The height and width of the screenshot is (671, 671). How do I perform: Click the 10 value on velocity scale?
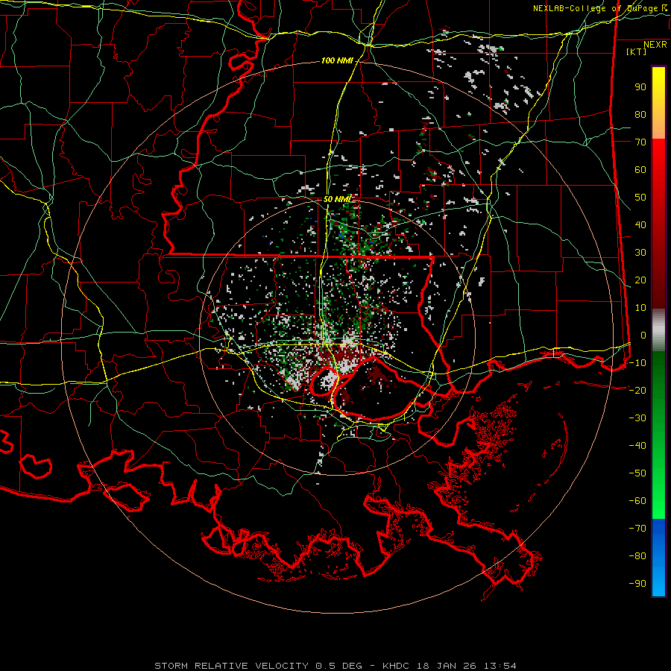(x=640, y=308)
